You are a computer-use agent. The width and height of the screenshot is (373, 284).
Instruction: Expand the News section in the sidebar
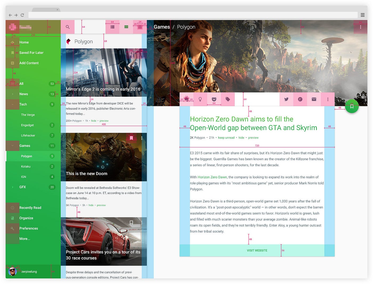(x=12, y=94)
